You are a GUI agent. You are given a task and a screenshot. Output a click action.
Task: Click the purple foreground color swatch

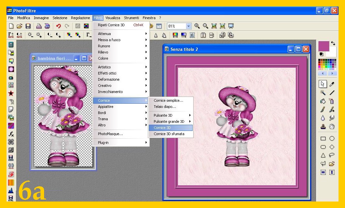point(323,46)
